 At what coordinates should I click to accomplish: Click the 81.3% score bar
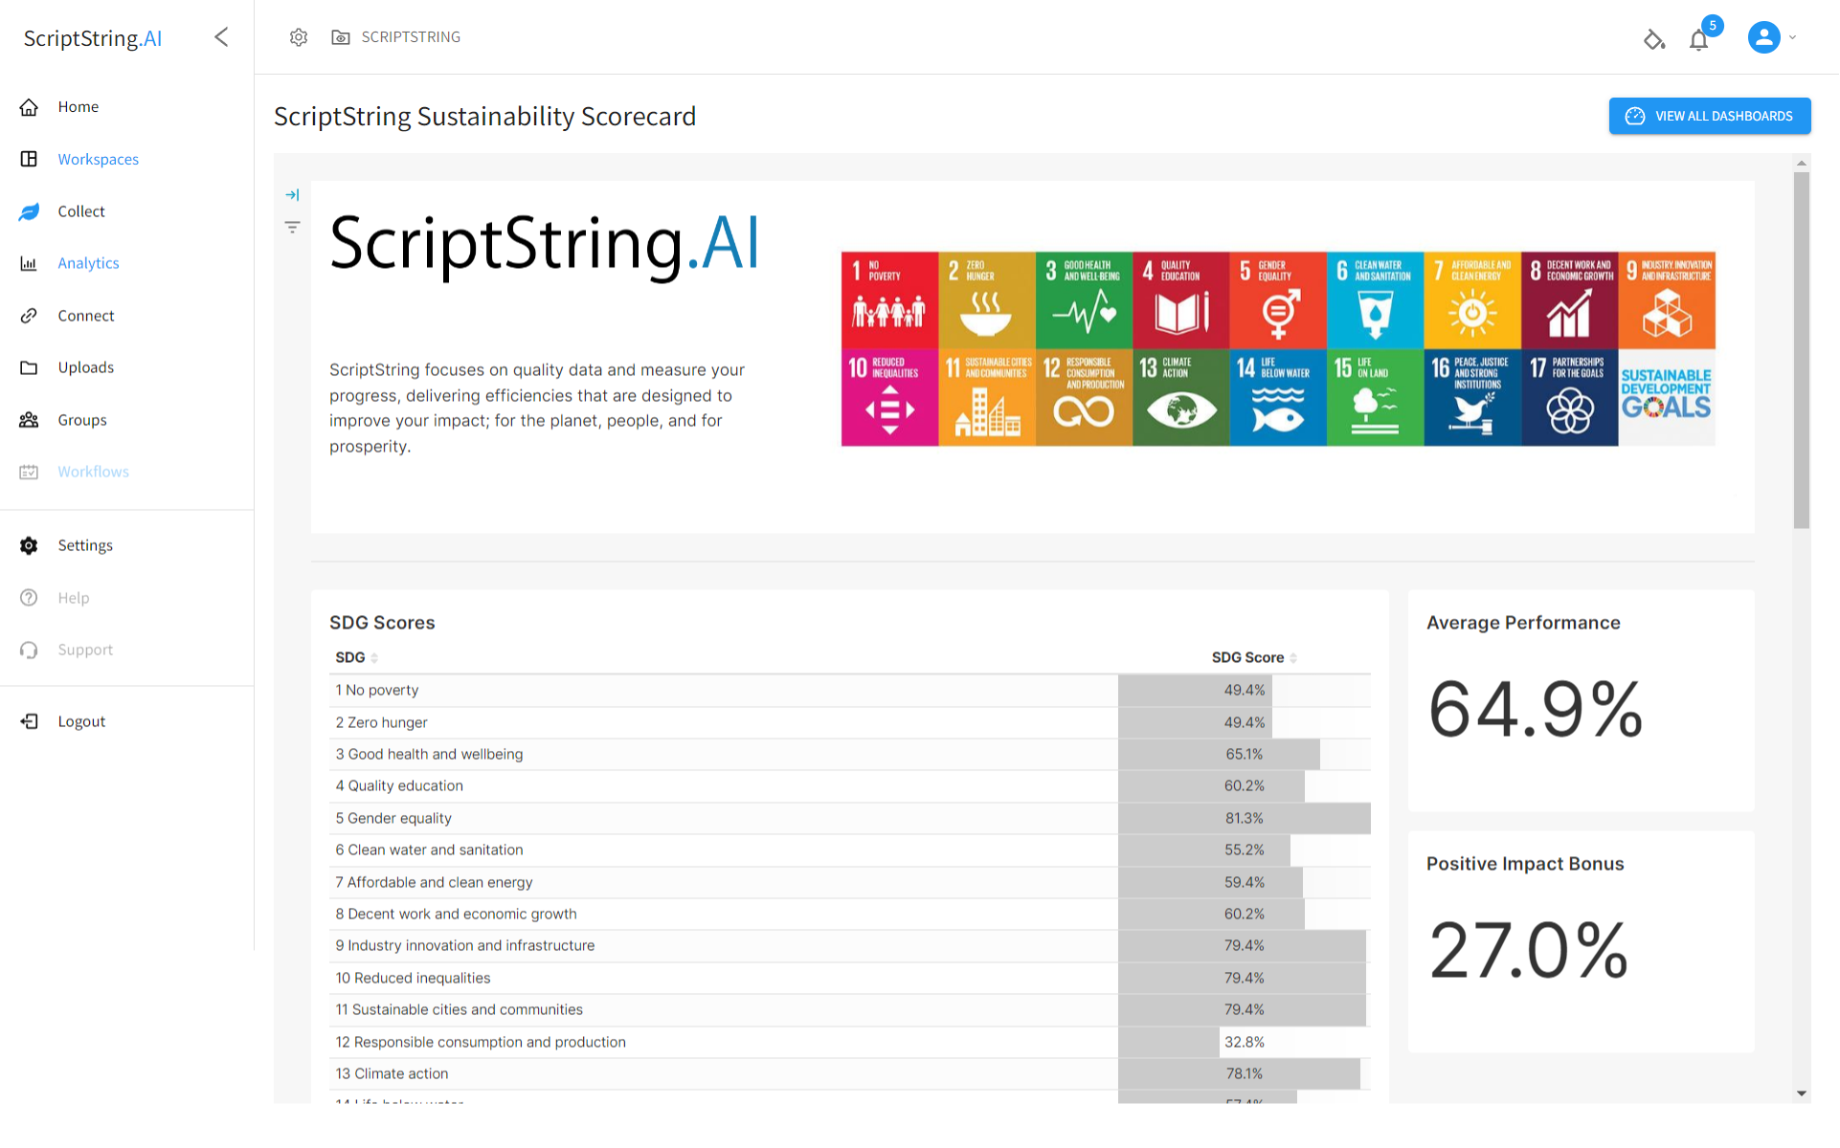(x=1245, y=819)
